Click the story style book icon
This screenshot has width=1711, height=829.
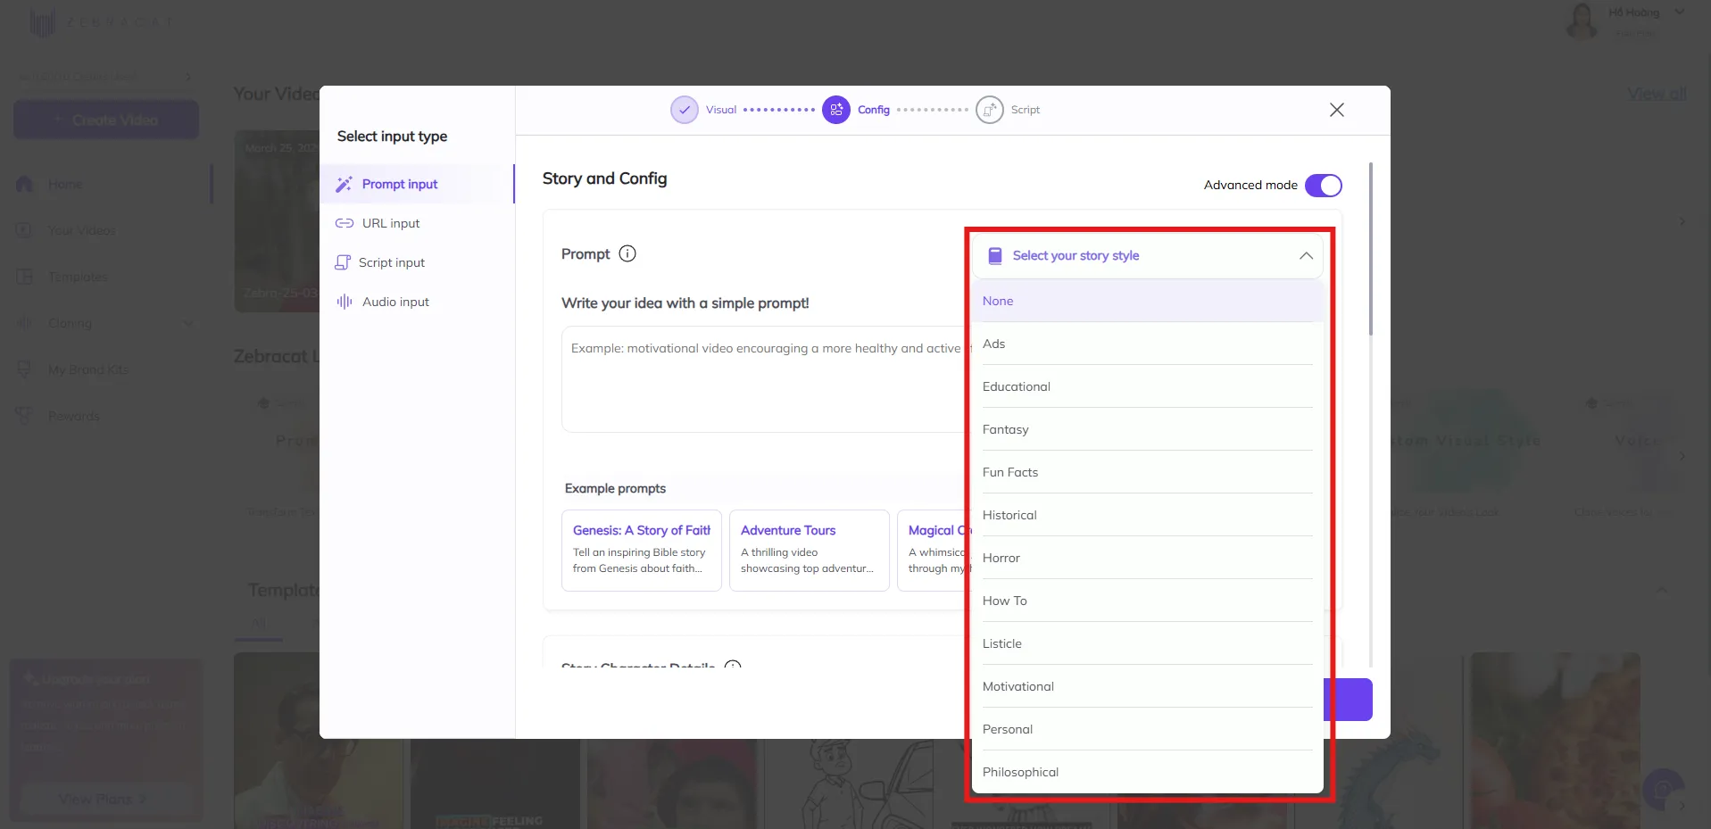click(x=995, y=256)
